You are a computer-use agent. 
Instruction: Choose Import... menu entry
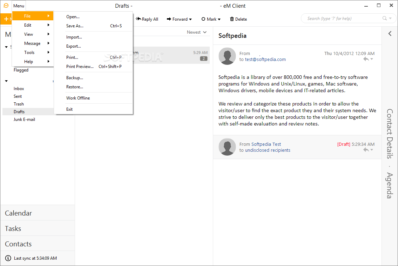(x=94, y=37)
